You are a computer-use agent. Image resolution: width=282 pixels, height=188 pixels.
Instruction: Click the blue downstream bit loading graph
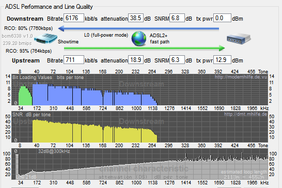[95, 95]
